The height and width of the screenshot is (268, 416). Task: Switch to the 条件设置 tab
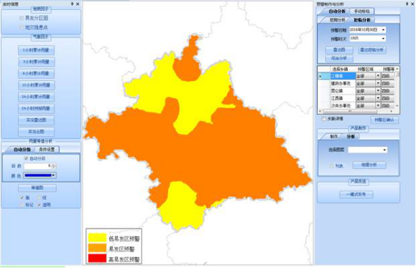pos(47,150)
